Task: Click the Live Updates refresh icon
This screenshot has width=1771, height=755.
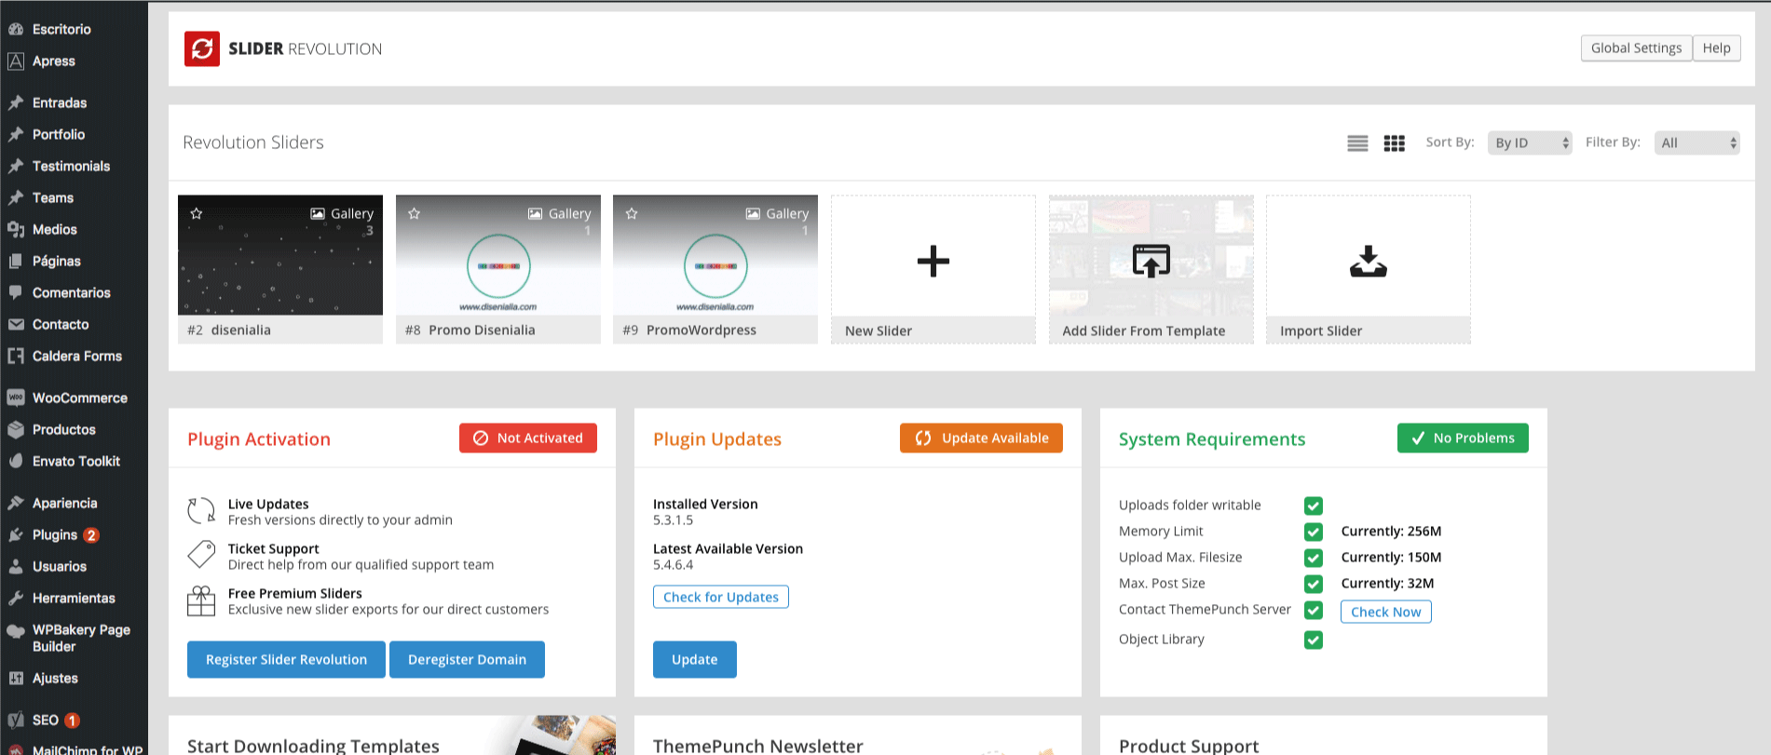Action: tap(201, 510)
